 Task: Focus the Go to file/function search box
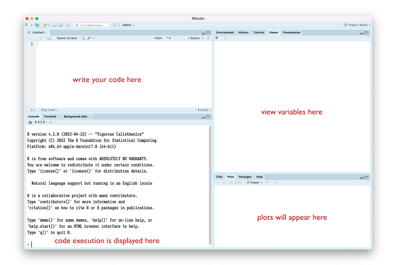92,25
